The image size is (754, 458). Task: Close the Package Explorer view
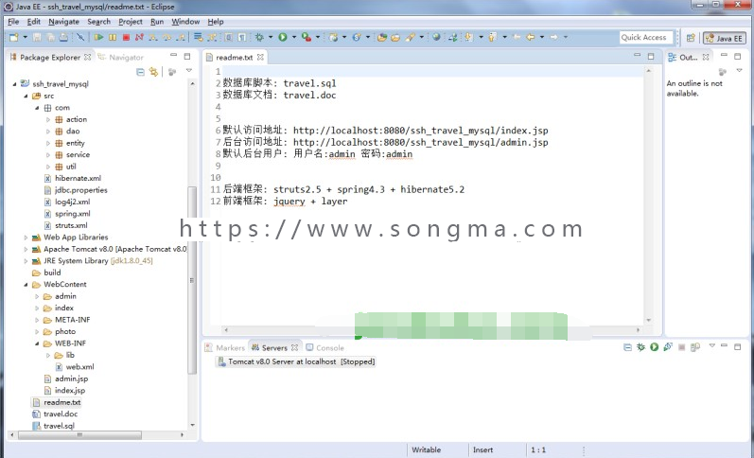point(88,57)
